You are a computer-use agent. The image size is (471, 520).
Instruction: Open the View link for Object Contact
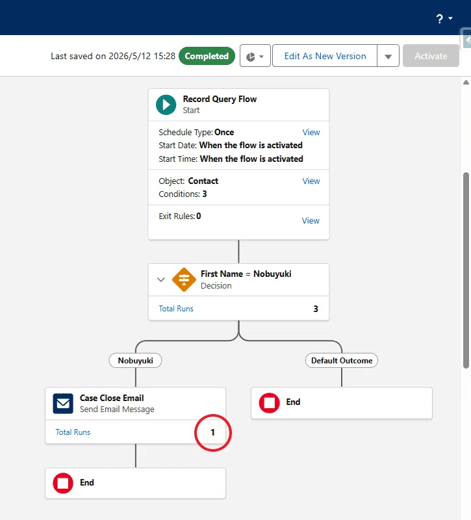tap(311, 181)
